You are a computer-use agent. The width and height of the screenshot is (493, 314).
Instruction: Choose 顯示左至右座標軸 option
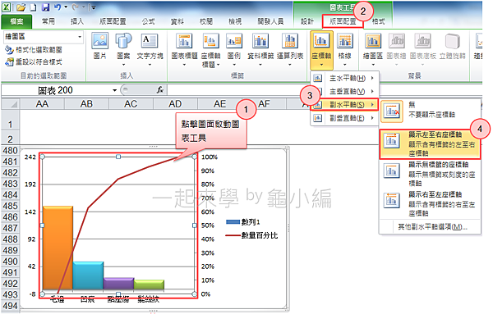point(430,144)
